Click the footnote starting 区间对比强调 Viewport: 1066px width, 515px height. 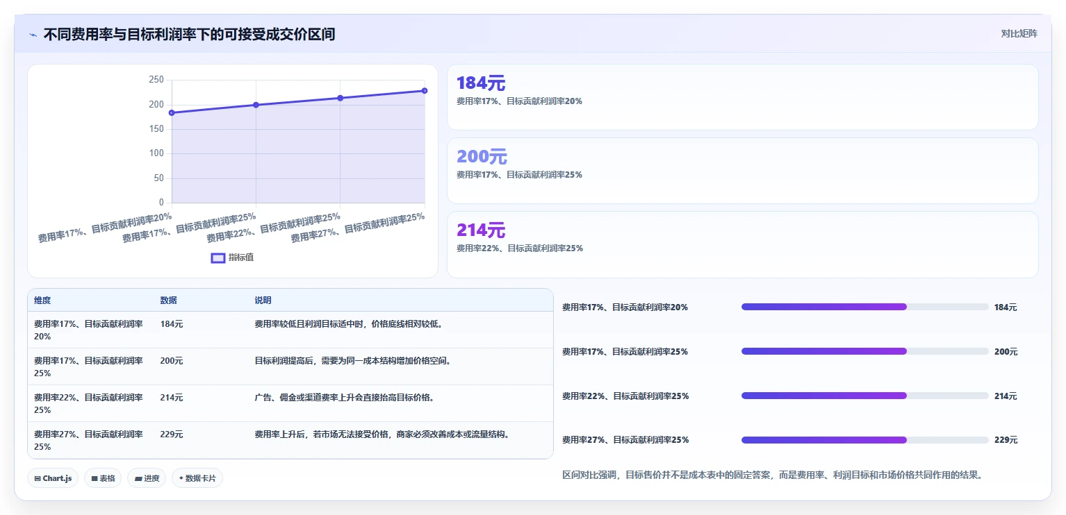tap(772, 475)
